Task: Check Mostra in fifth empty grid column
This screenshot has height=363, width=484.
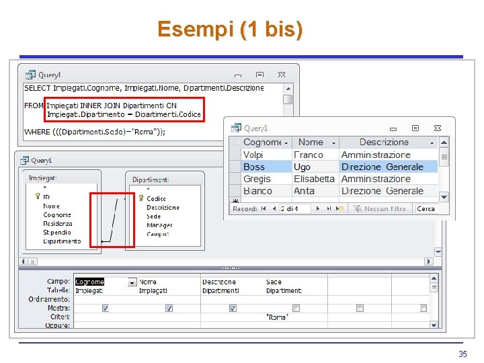Action: click(x=360, y=308)
